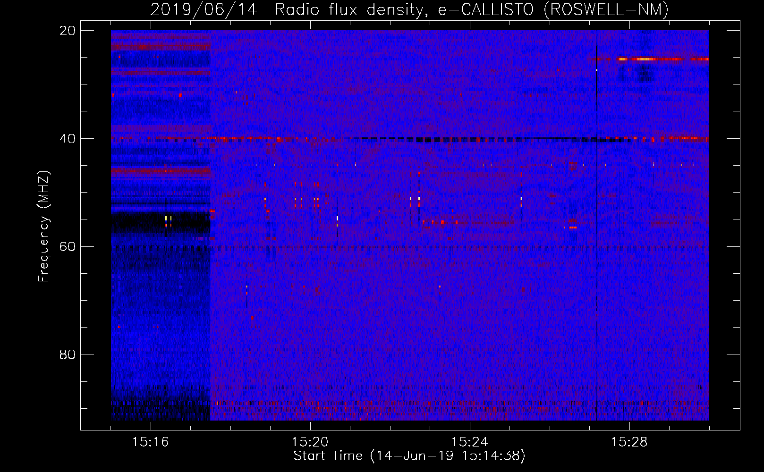The width and height of the screenshot is (764, 472).
Task: Click the 'Start Time (14-Jun-19 15:14:38)' label
Action: 409,456
